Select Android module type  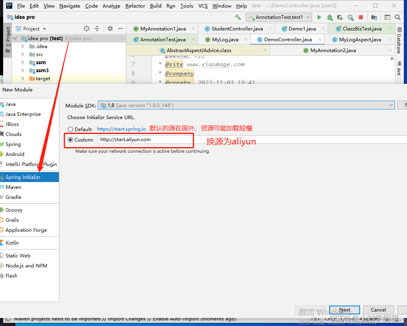tap(29, 154)
